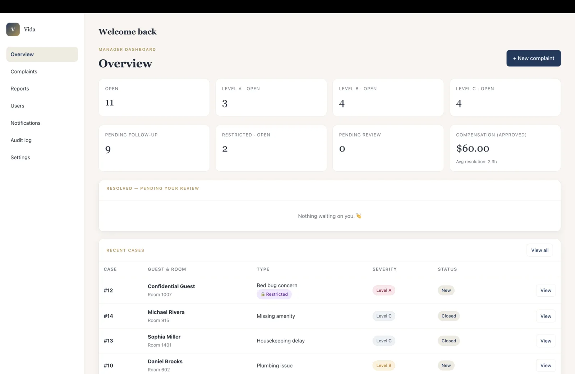Open Notifications sidebar entry
The image size is (575, 374).
[x=42, y=123]
